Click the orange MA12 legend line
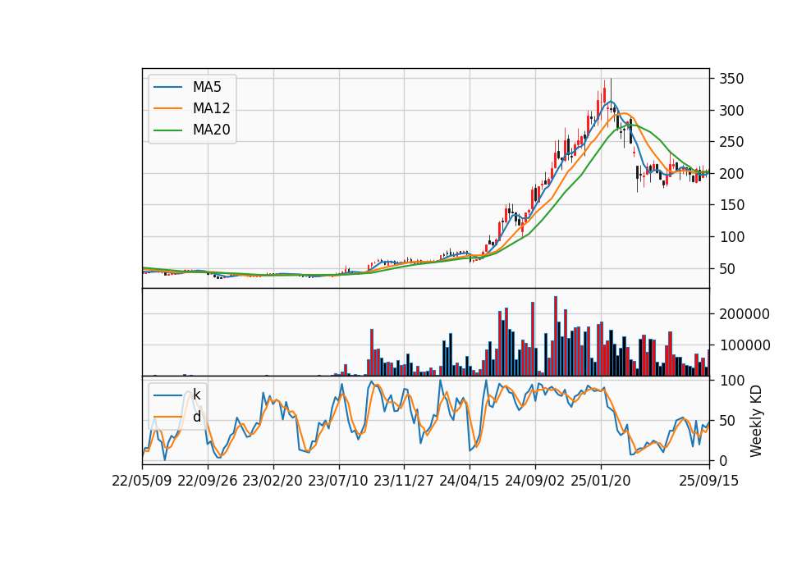788x566 pixels. coord(167,108)
